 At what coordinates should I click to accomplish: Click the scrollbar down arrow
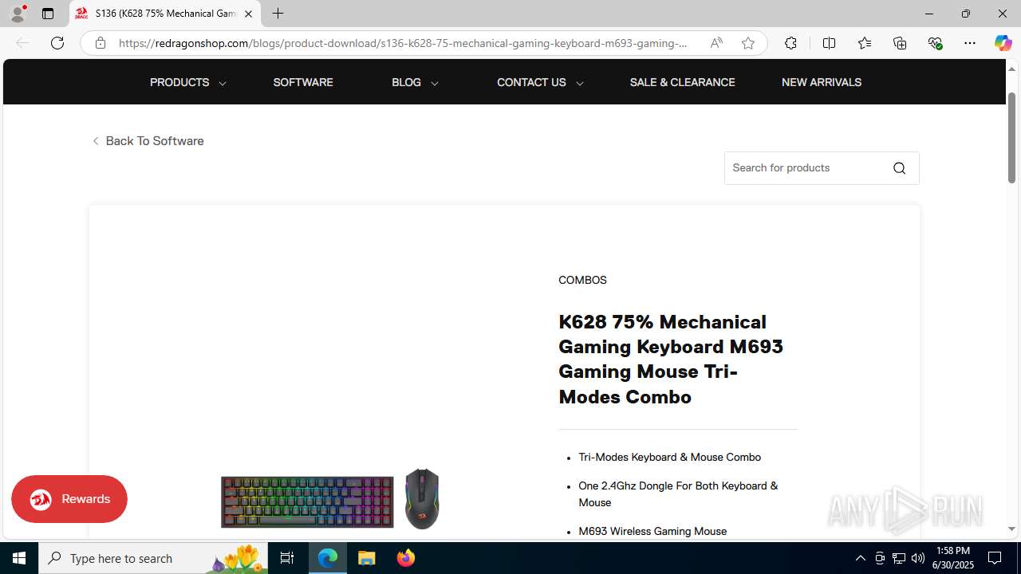(x=1011, y=529)
